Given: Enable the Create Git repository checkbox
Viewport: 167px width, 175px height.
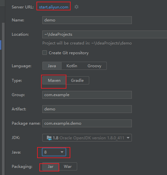Looking at the screenshot, I should point(45,53).
